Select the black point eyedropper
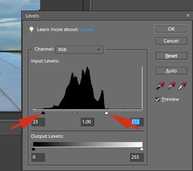193x171 pixels. tap(160, 85)
